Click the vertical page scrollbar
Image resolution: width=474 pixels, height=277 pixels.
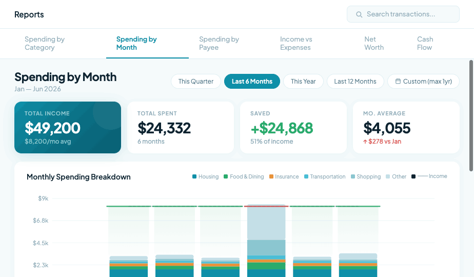[x=471, y=116]
